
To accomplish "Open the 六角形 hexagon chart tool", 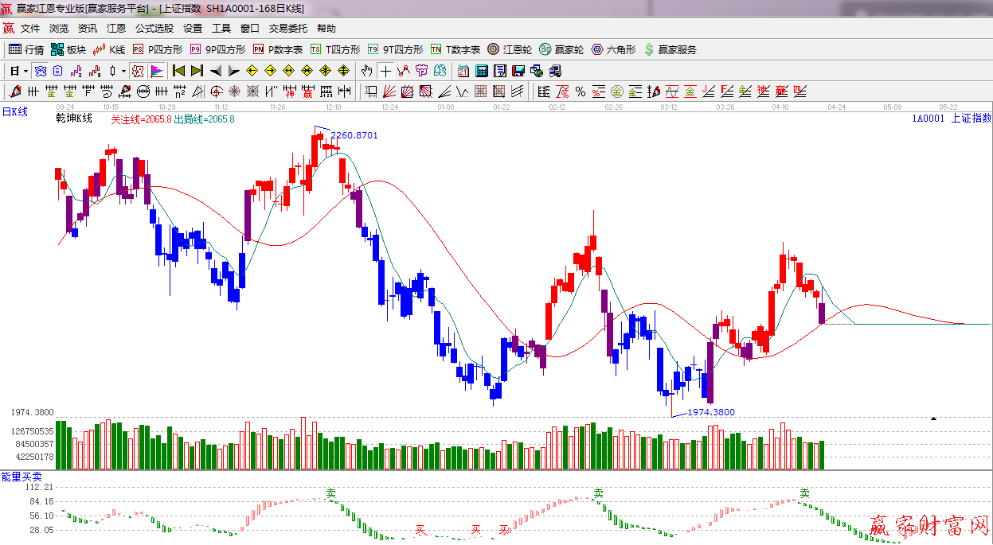I will pyautogui.click(x=613, y=49).
